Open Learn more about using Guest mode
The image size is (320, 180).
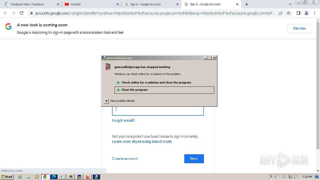[142, 141]
